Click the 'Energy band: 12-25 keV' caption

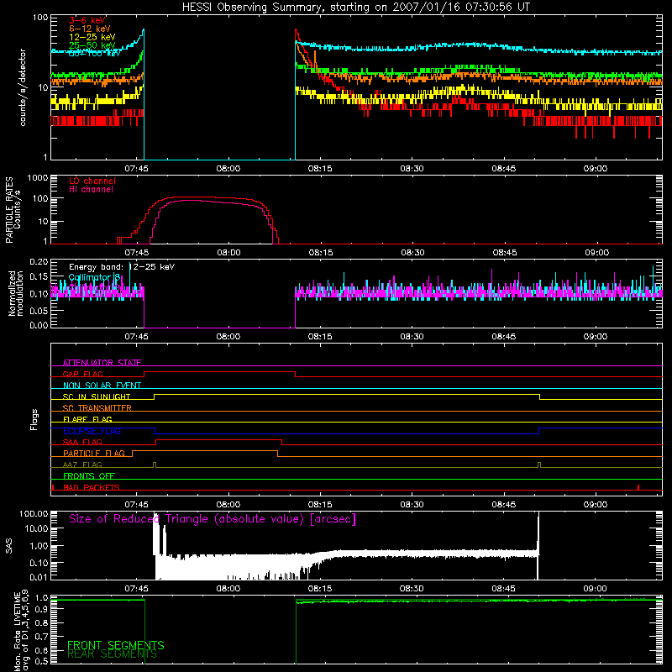122,267
